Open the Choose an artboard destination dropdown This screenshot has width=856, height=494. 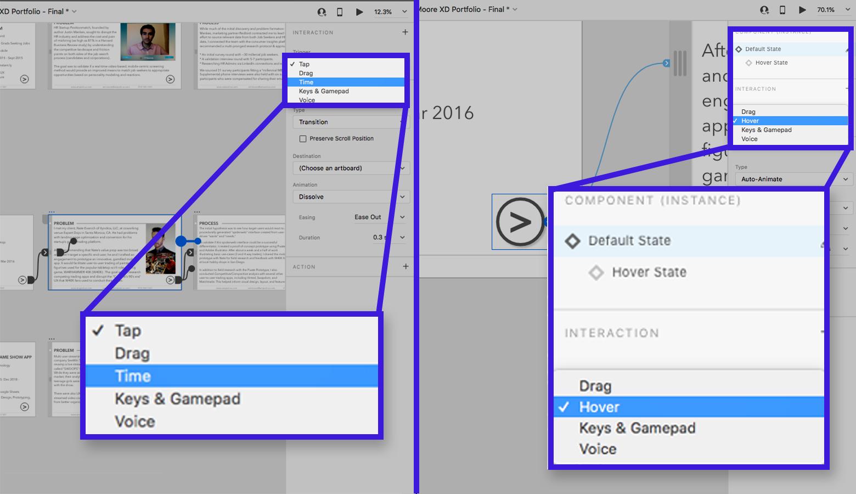click(x=351, y=168)
